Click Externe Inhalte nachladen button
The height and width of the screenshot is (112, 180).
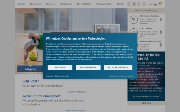[146, 97]
